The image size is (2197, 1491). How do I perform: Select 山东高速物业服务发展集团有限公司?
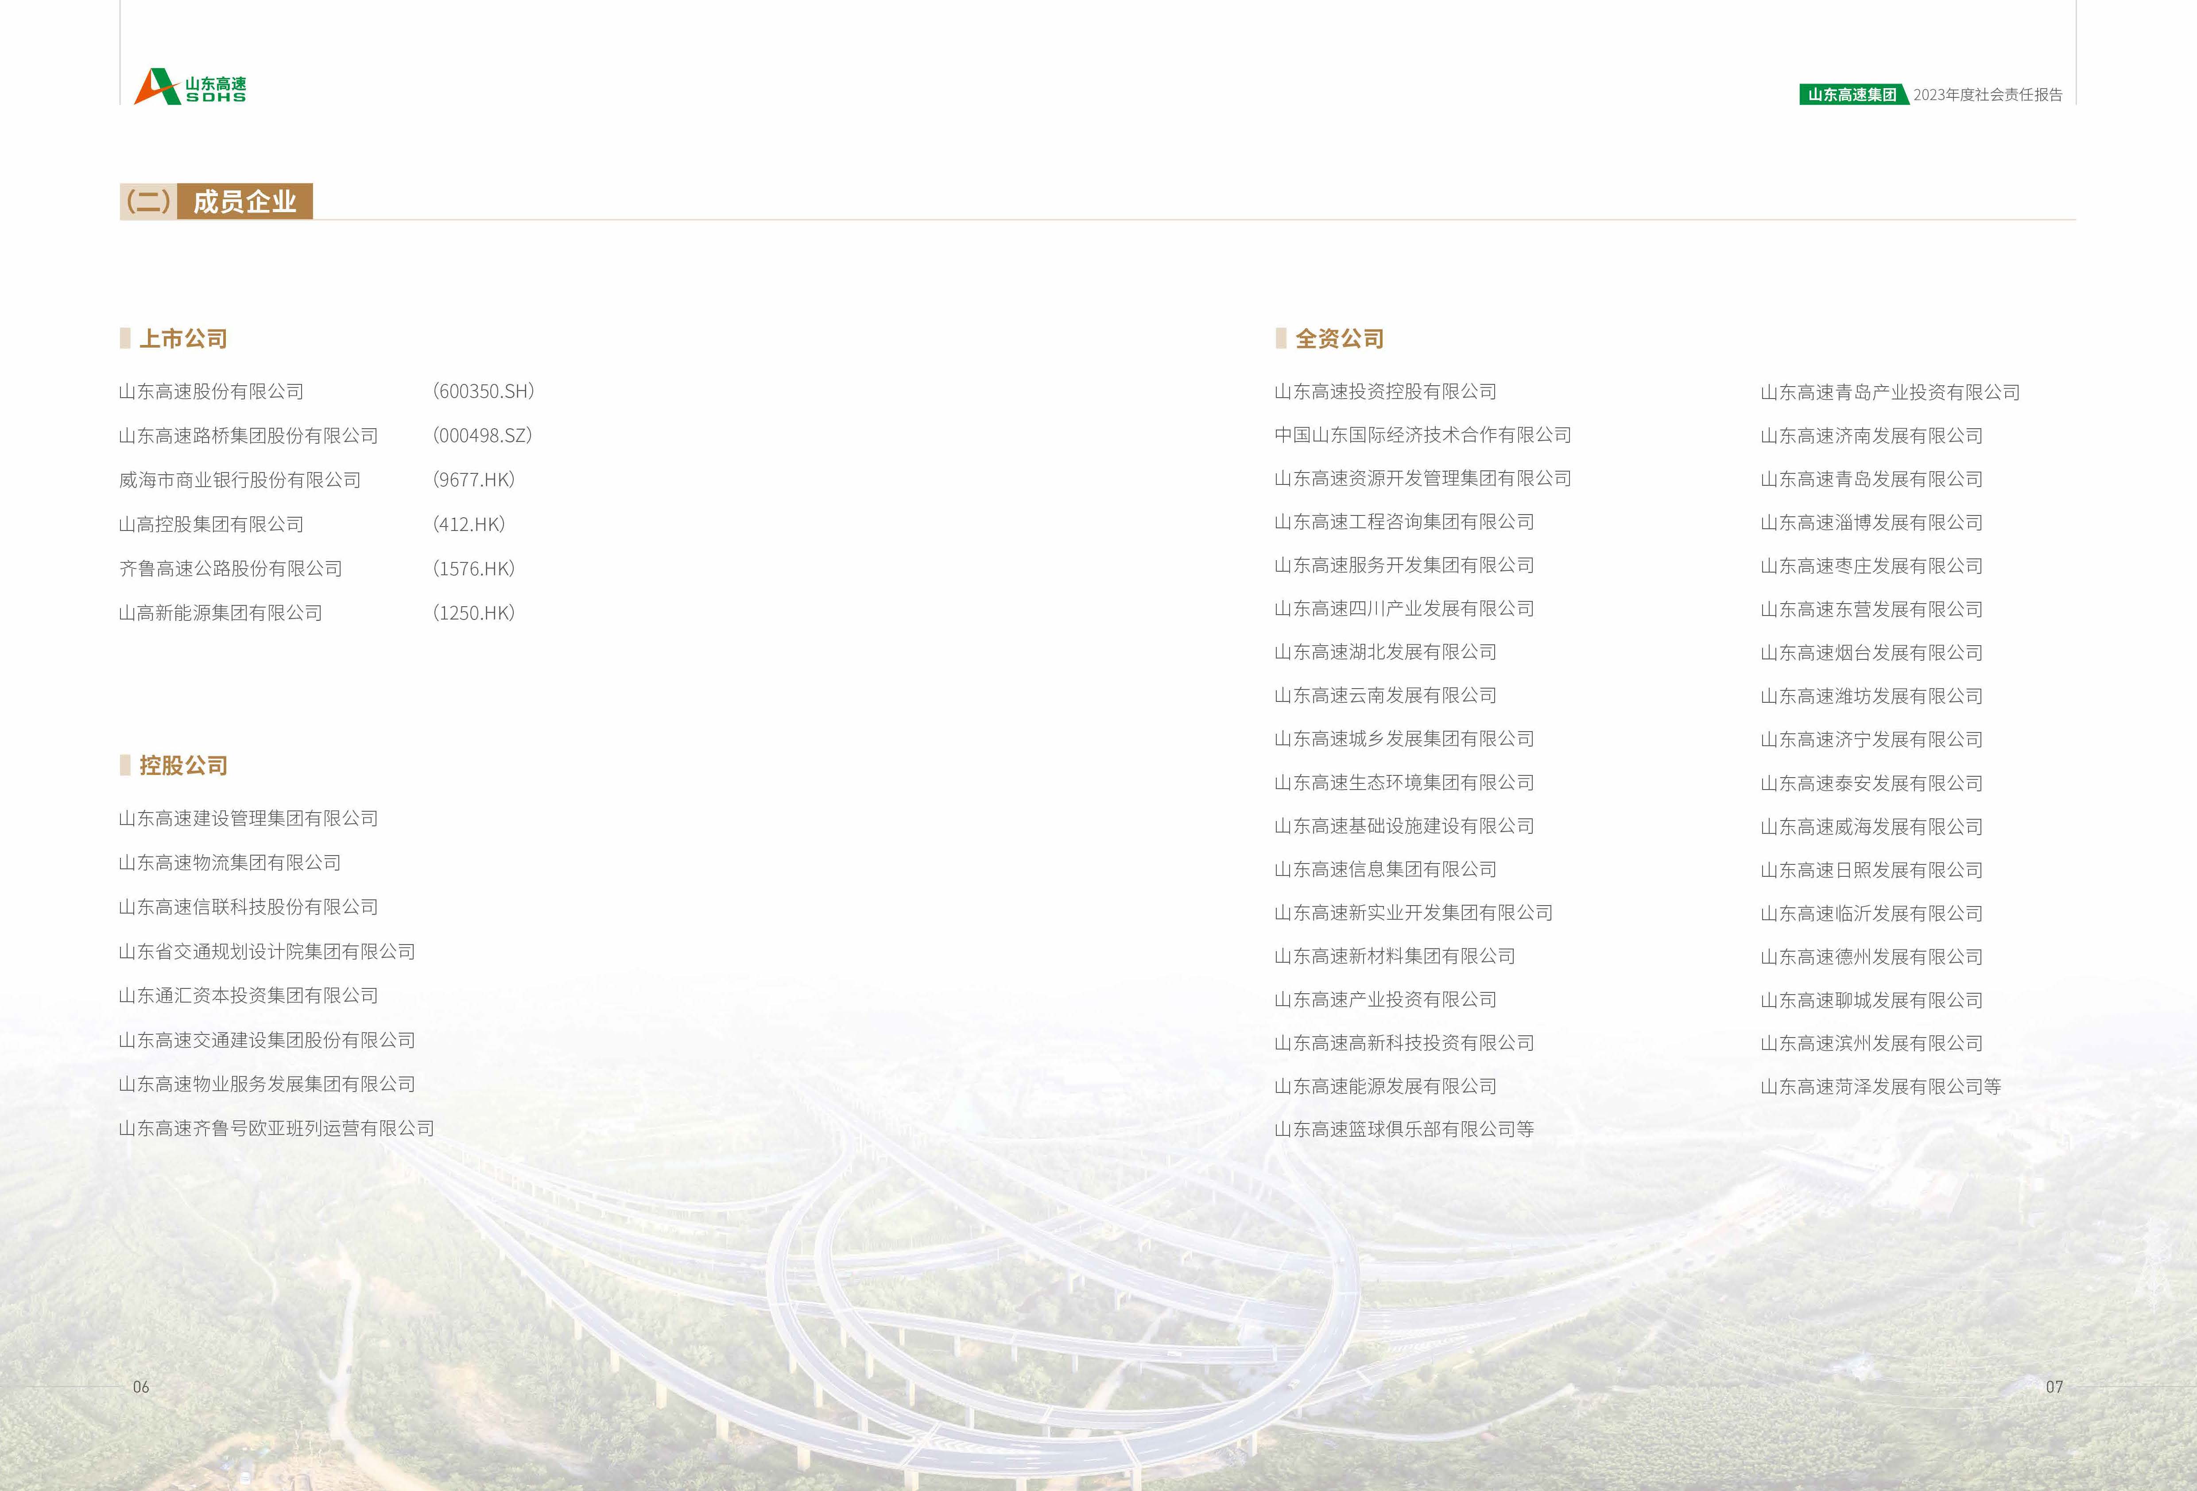coord(267,1084)
